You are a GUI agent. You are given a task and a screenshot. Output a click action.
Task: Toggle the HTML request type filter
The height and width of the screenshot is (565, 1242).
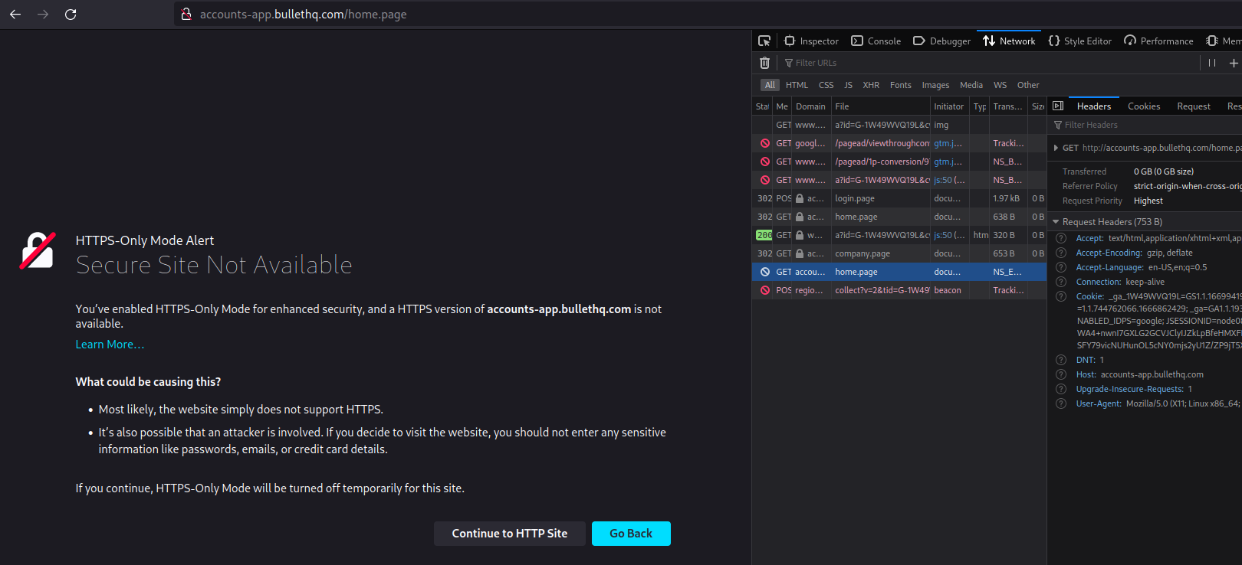pos(797,85)
